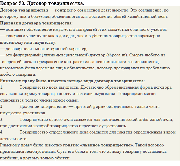Click the bold term "Договор товарищества" in the first paragraph
The image size is (180, 166).
tap(24, 10)
